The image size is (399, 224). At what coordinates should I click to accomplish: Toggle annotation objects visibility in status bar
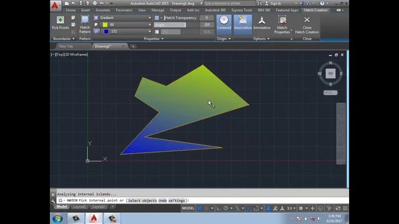click(268, 208)
